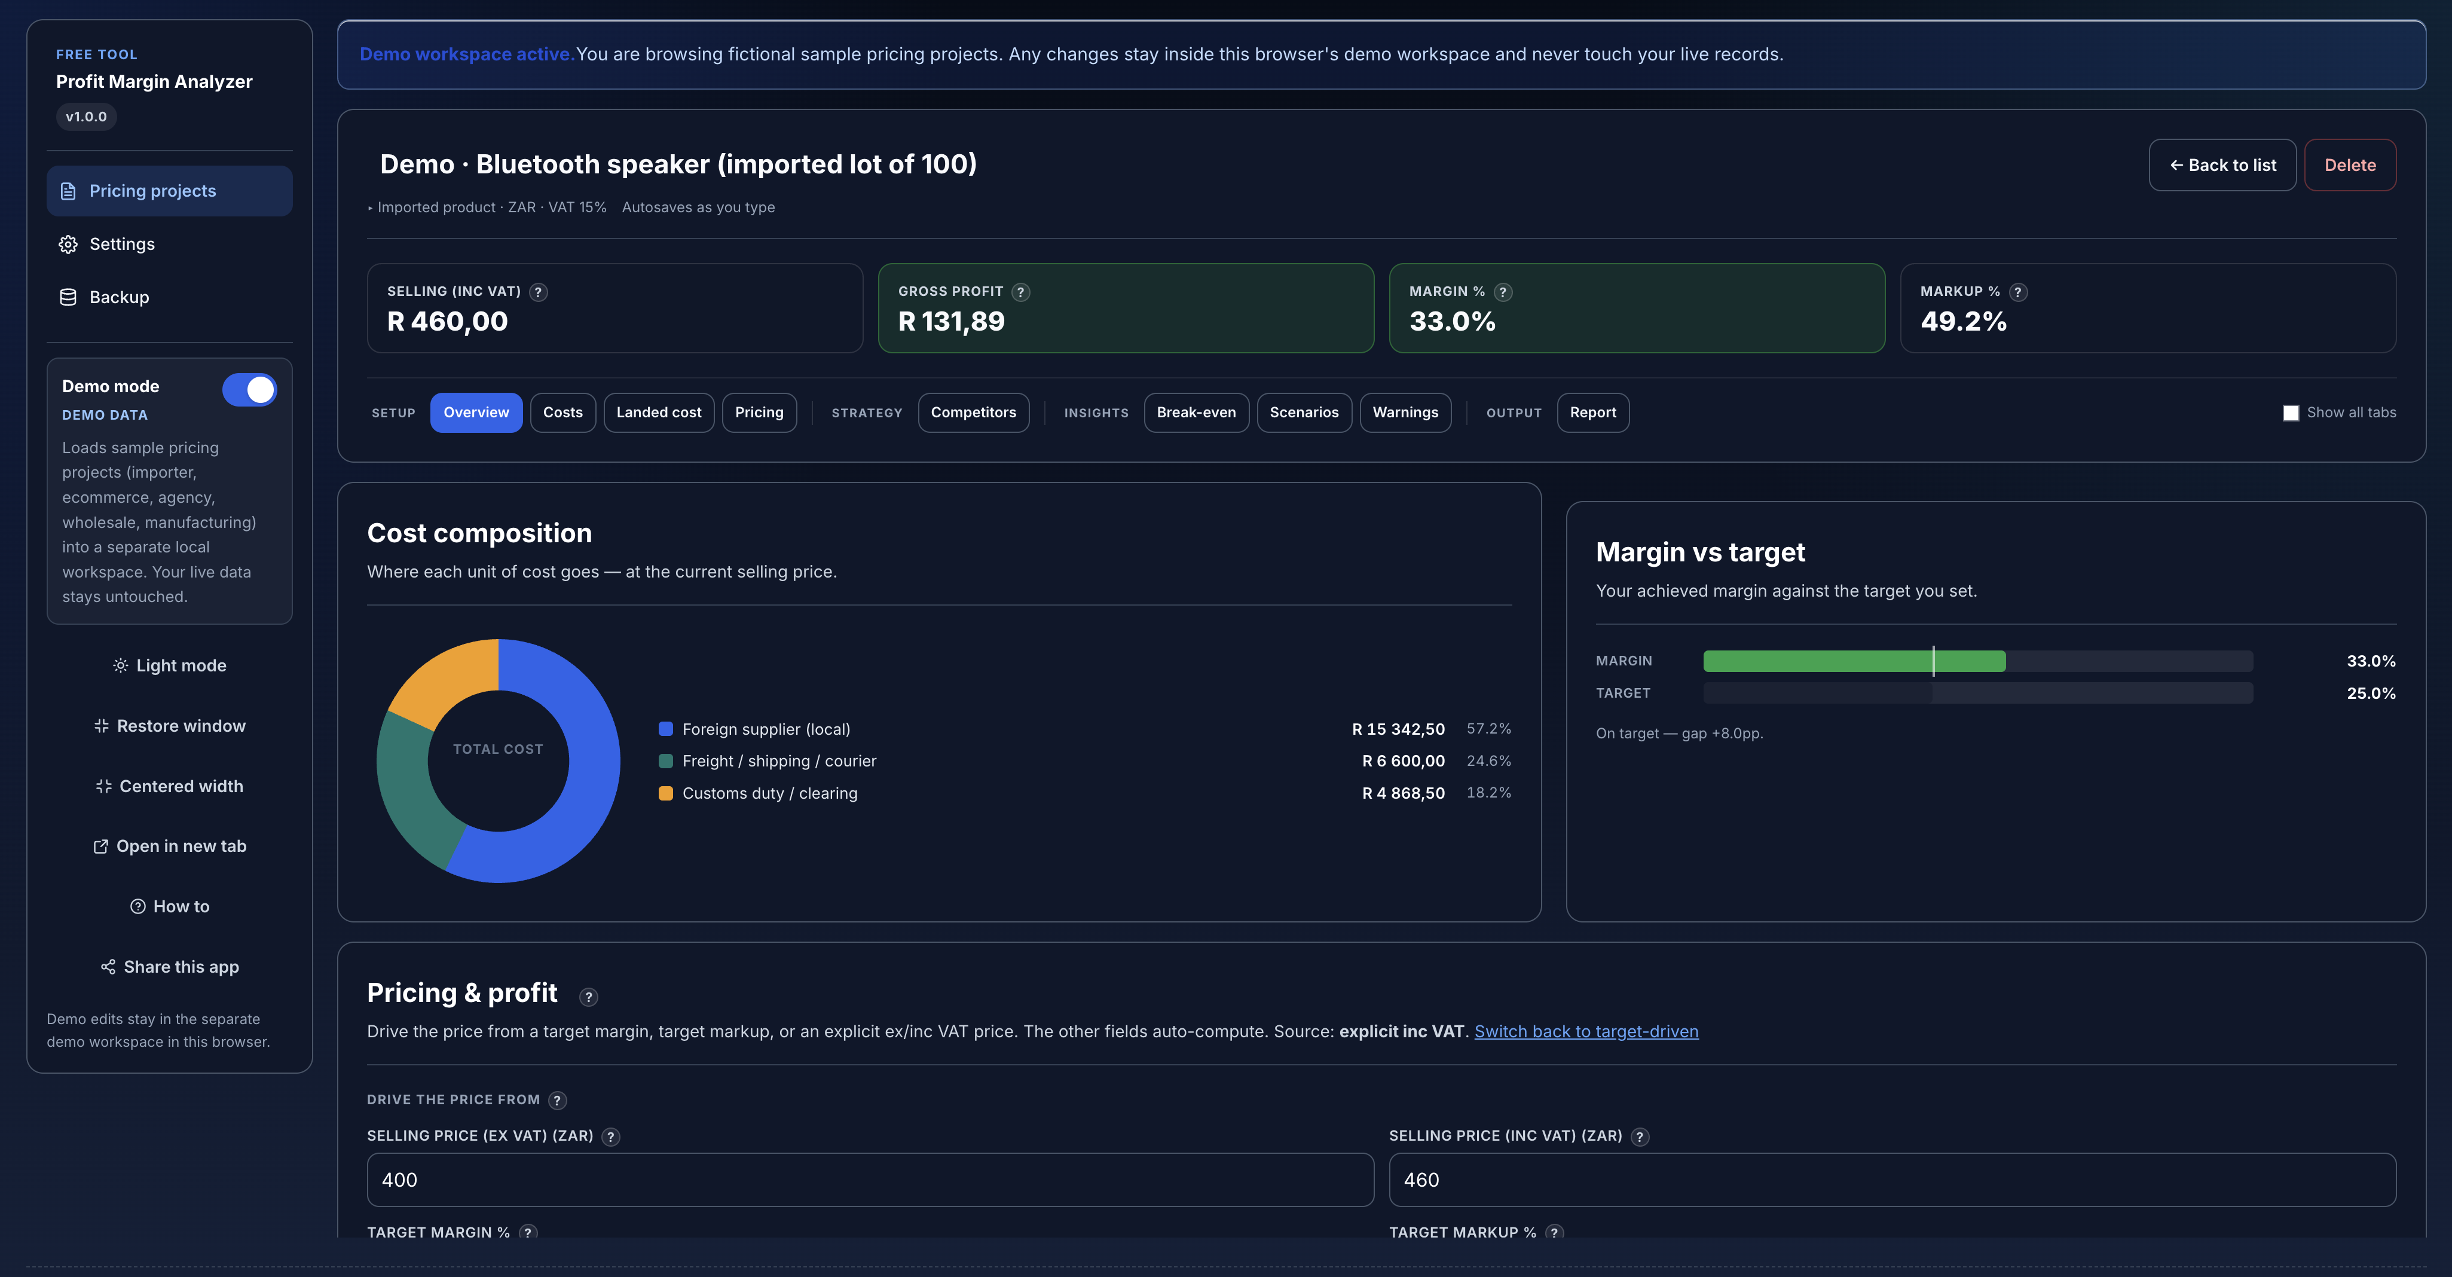Viewport: 2452px width, 1277px height.
Task: Click the Pricing projects document icon
Action: [x=68, y=191]
